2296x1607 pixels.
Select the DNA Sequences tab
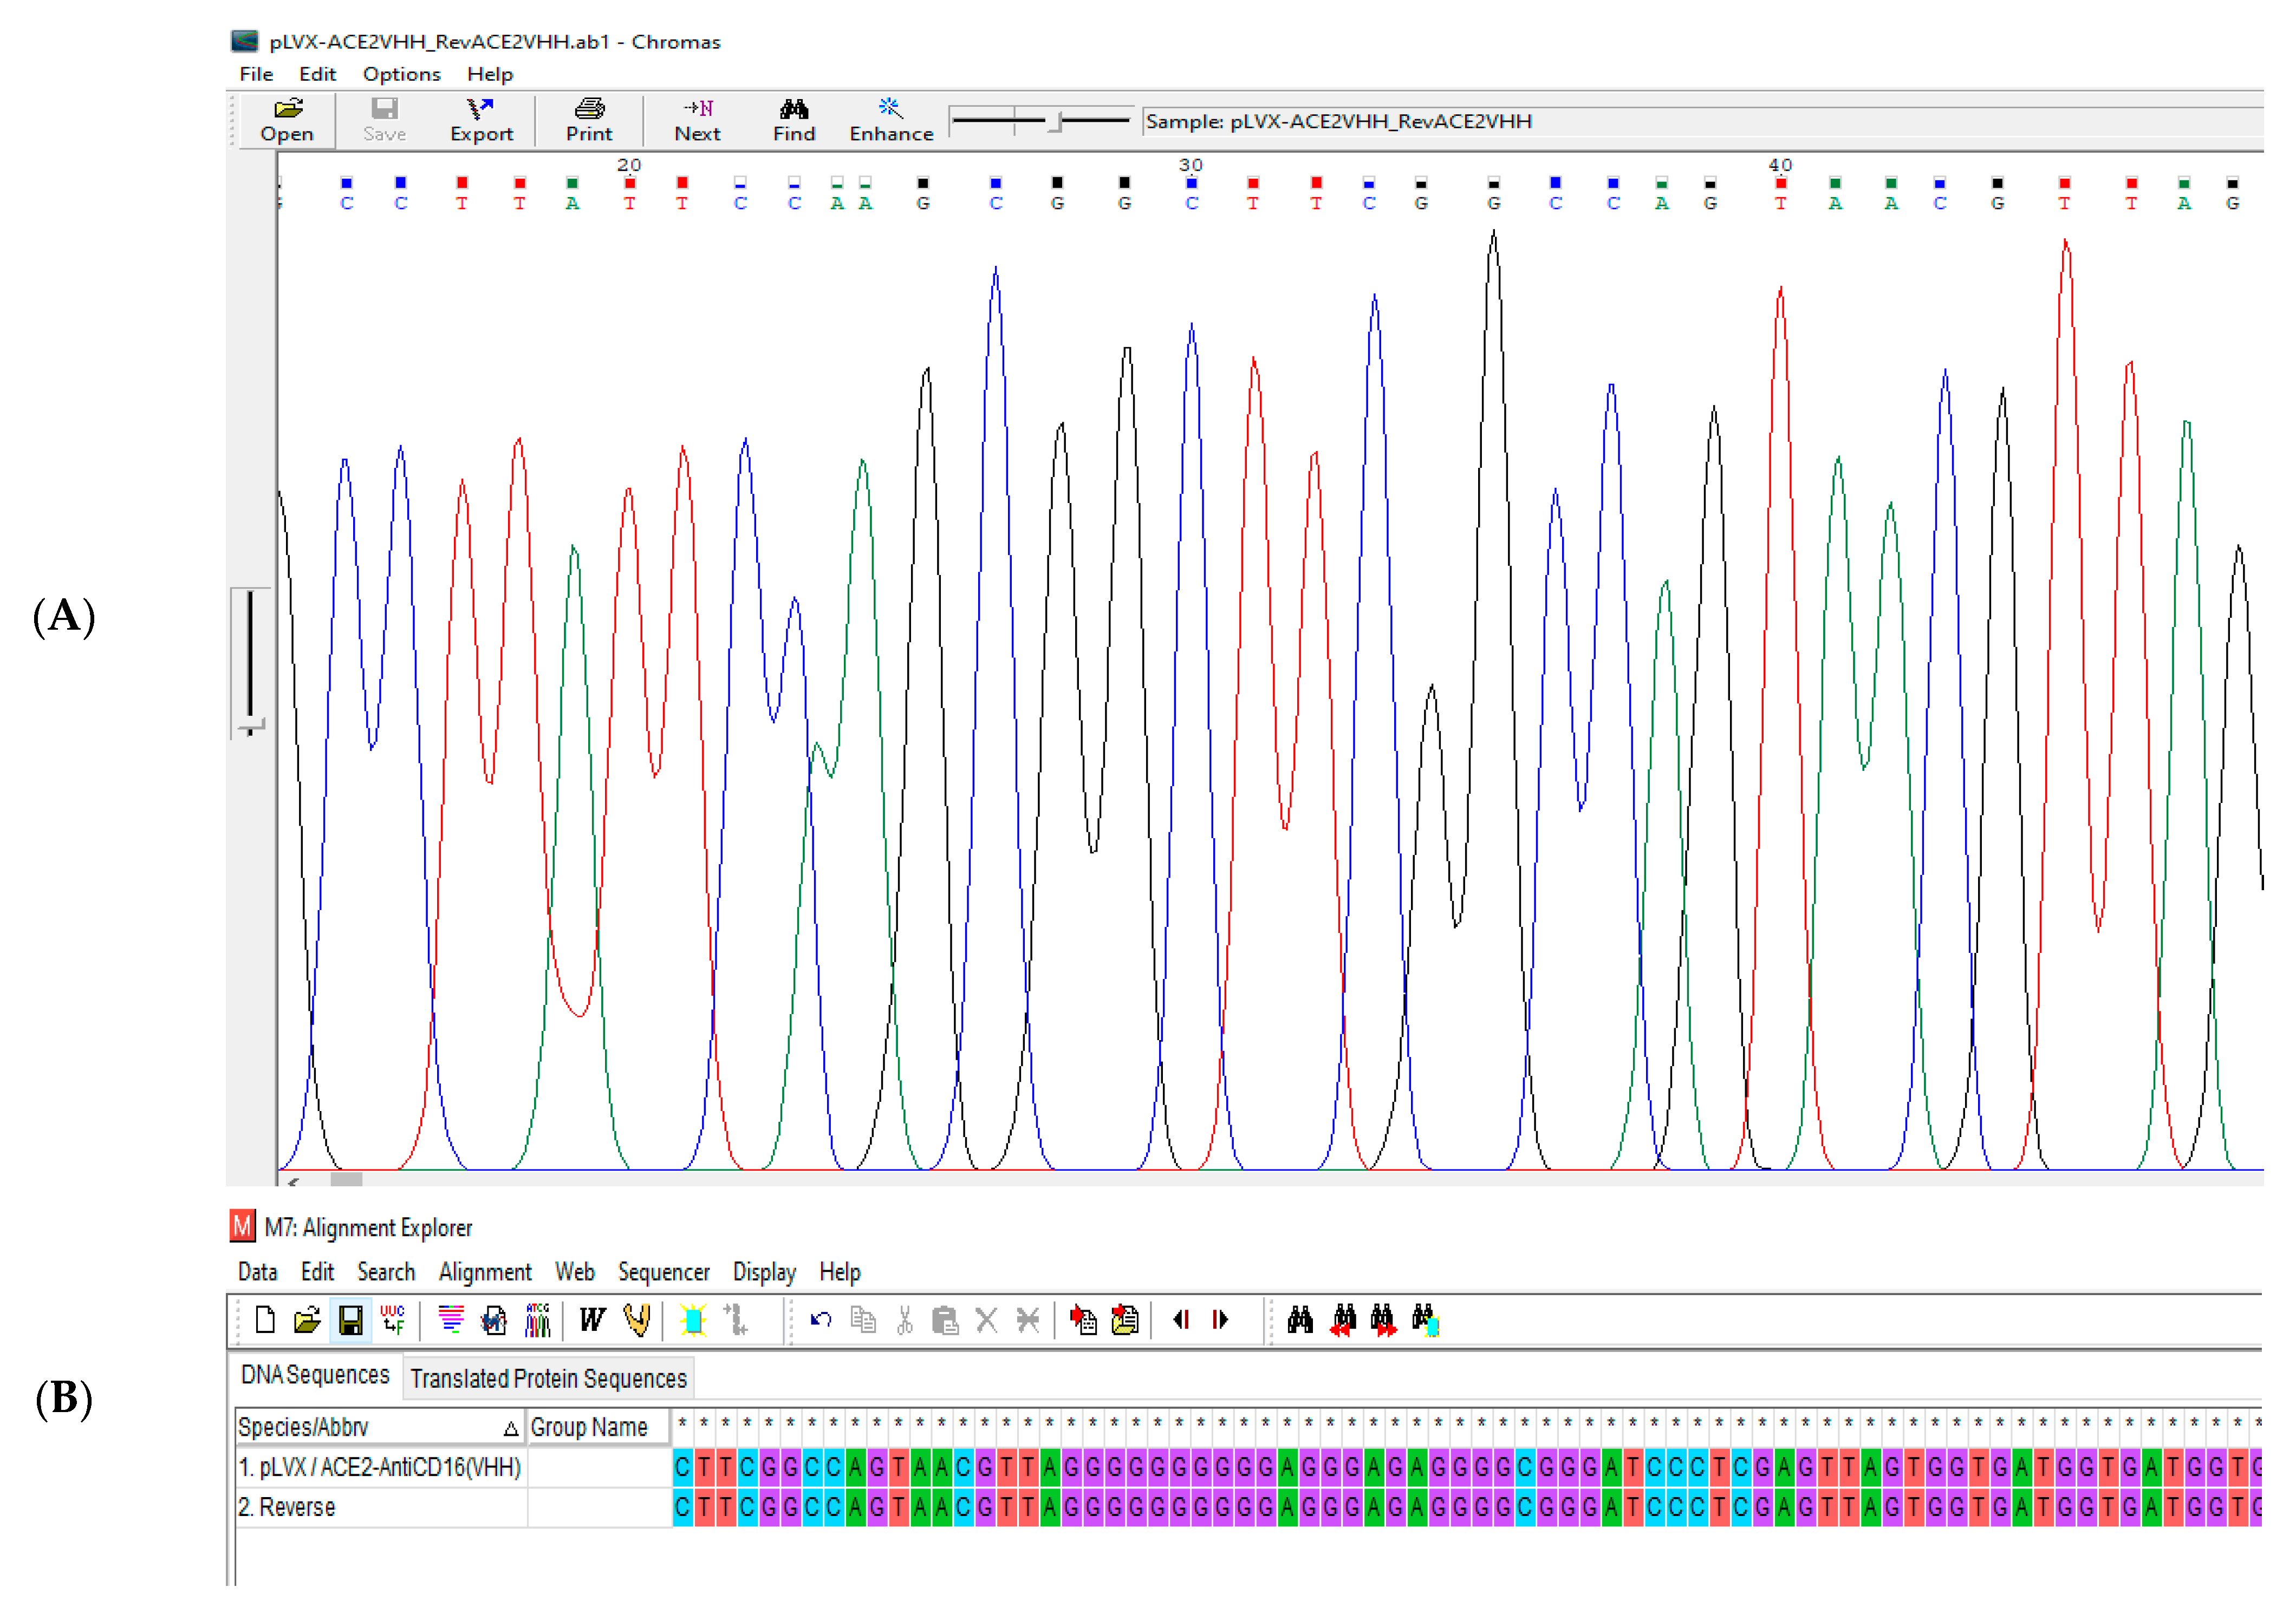[315, 1375]
